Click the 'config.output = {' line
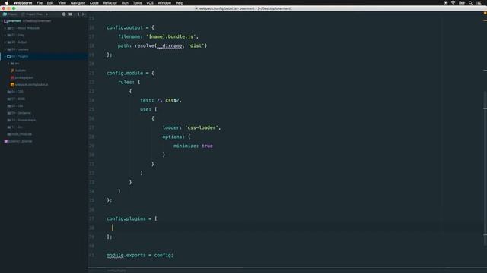487x273 pixels. point(130,27)
